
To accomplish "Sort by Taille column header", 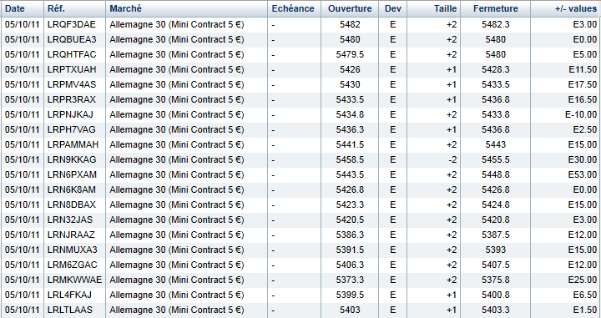I will (434, 9).
